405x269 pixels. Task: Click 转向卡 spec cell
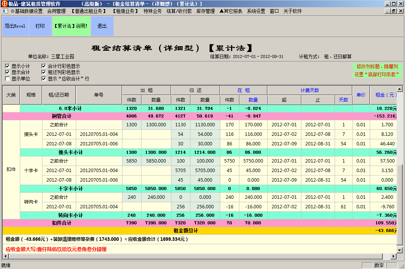click(x=31, y=202)
